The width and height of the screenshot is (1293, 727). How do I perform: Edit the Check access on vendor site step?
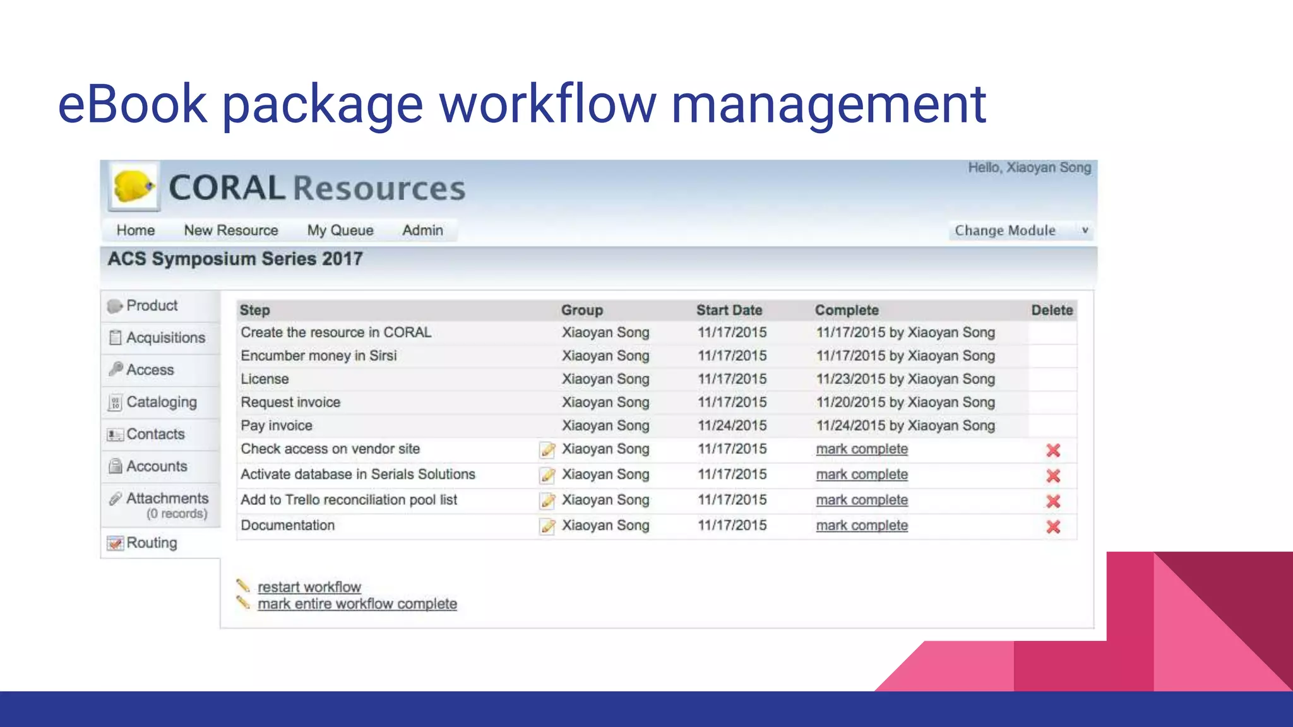click(547, 450)
